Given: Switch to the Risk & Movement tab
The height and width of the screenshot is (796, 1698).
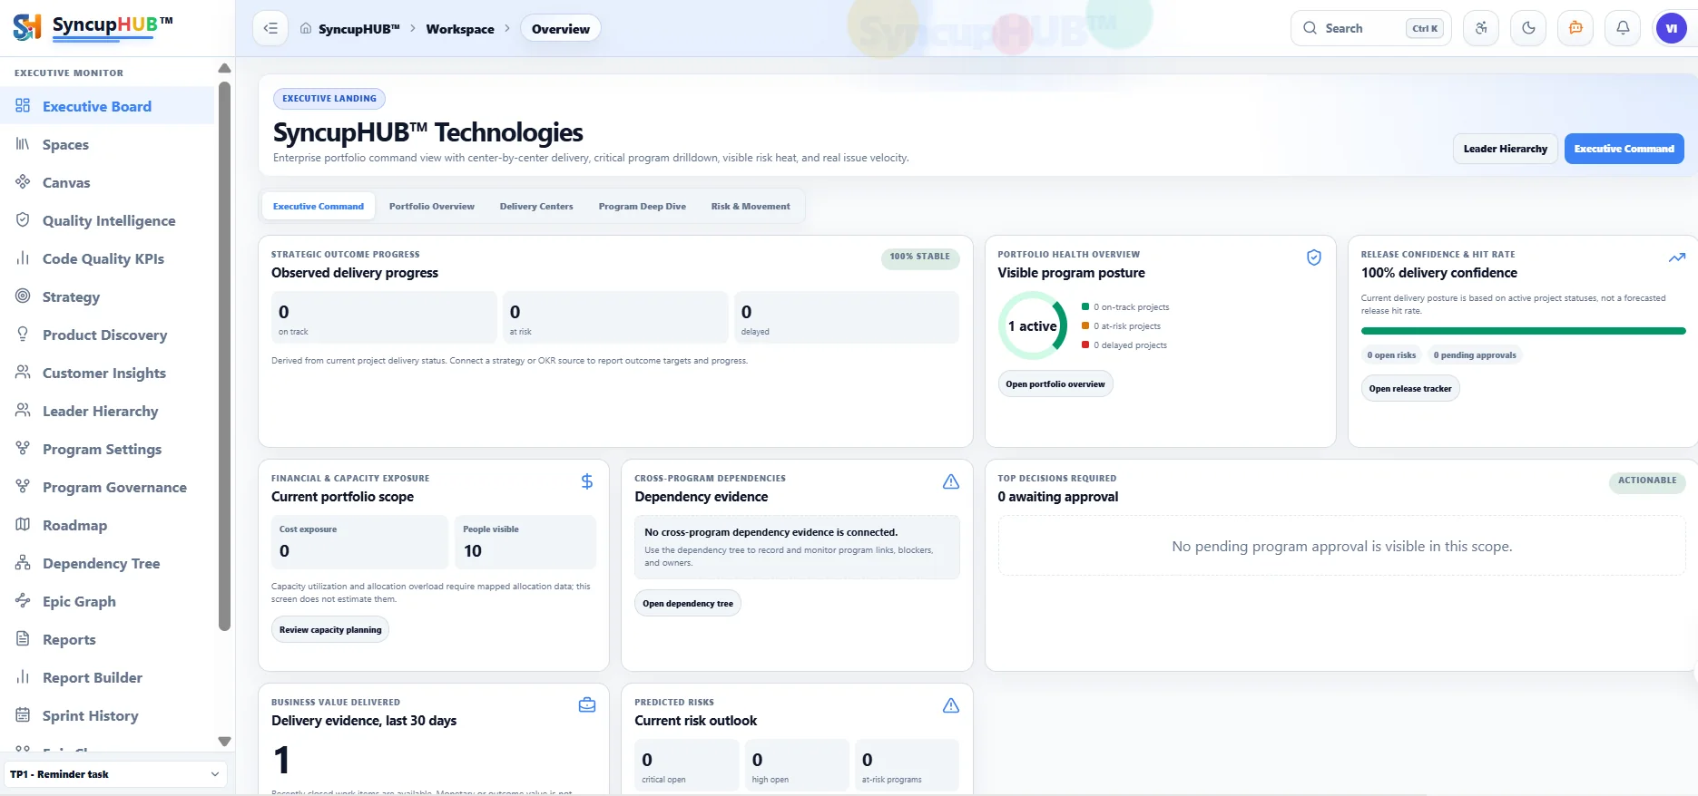Looking at the screenshot, I should click(x=751, y=207).
